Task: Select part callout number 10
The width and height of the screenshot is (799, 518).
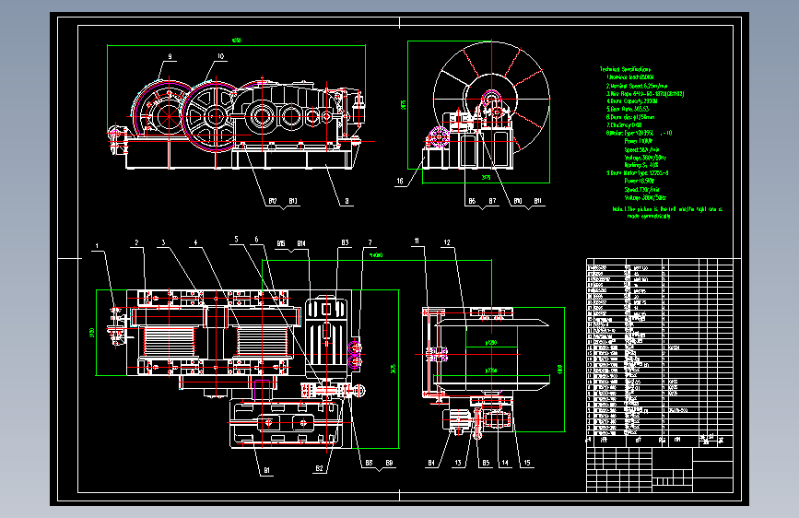Action: 220,56
